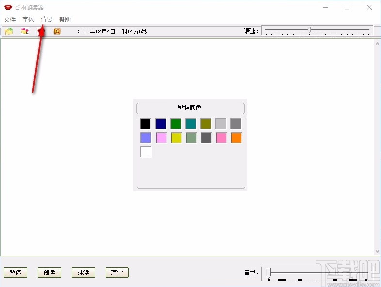Image resolution: width=381 pixels, height=287 pixels.
Task: Pick the light silver-gray color swatch
Action: tap(221, 123)
